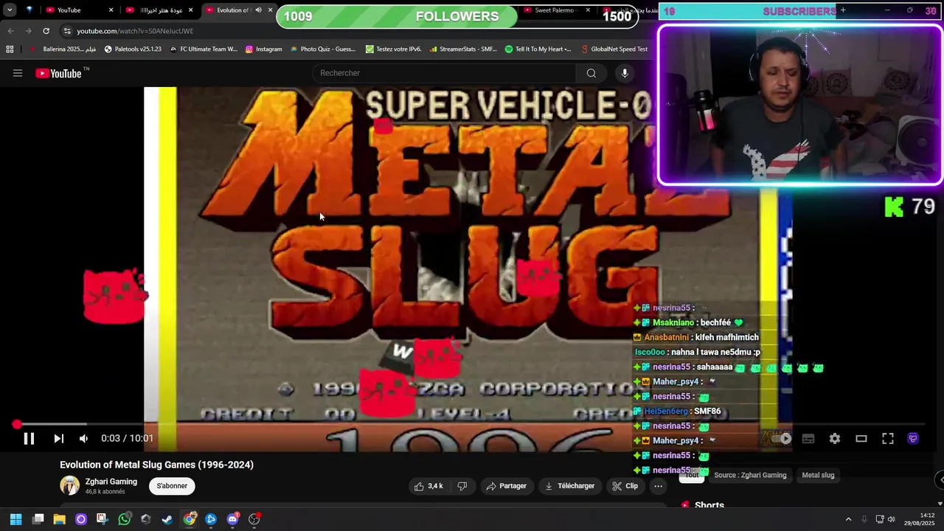This screenshot has width=944, height=531.
Task: Expand the side panel arrow at right edge
Action: tap(940, 480)
